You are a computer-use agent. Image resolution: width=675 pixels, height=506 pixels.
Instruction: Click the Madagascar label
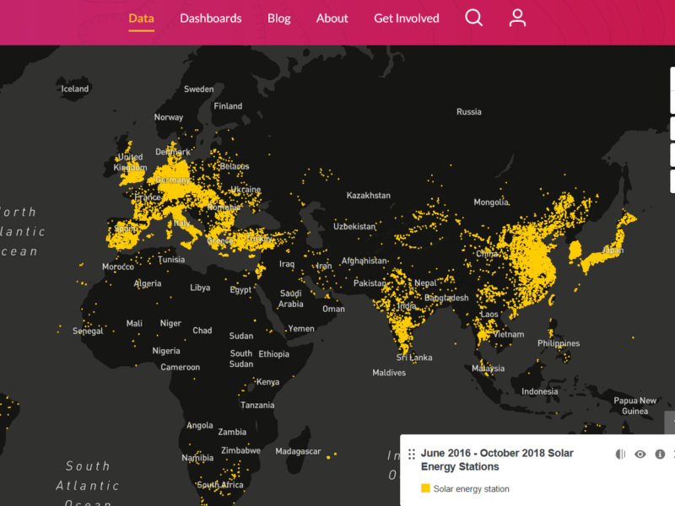298,451
